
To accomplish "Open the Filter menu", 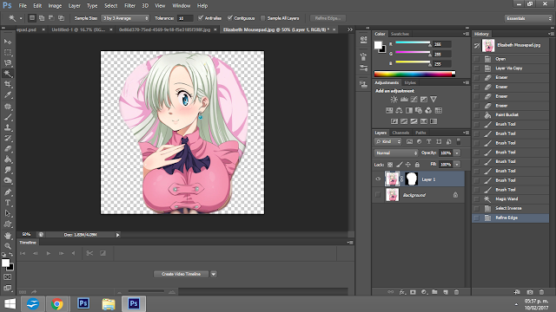I will click(x=129, y=6).
